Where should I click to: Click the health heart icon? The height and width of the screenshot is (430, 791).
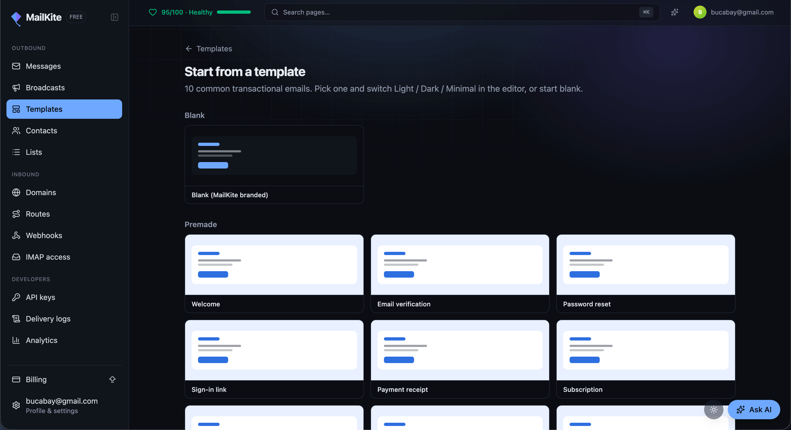pos(153,12)
